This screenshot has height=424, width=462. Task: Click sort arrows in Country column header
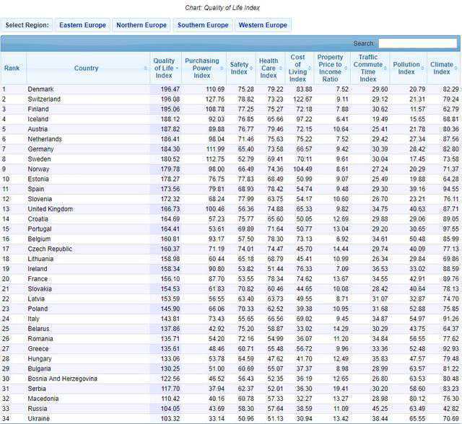(145, 69)
